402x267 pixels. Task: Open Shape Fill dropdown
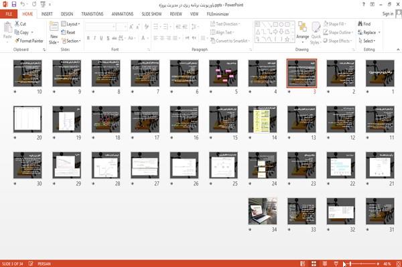[x=335, y=24]
